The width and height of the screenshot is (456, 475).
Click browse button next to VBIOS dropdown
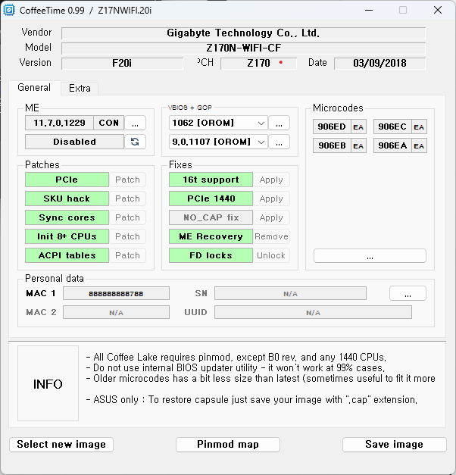279,123
